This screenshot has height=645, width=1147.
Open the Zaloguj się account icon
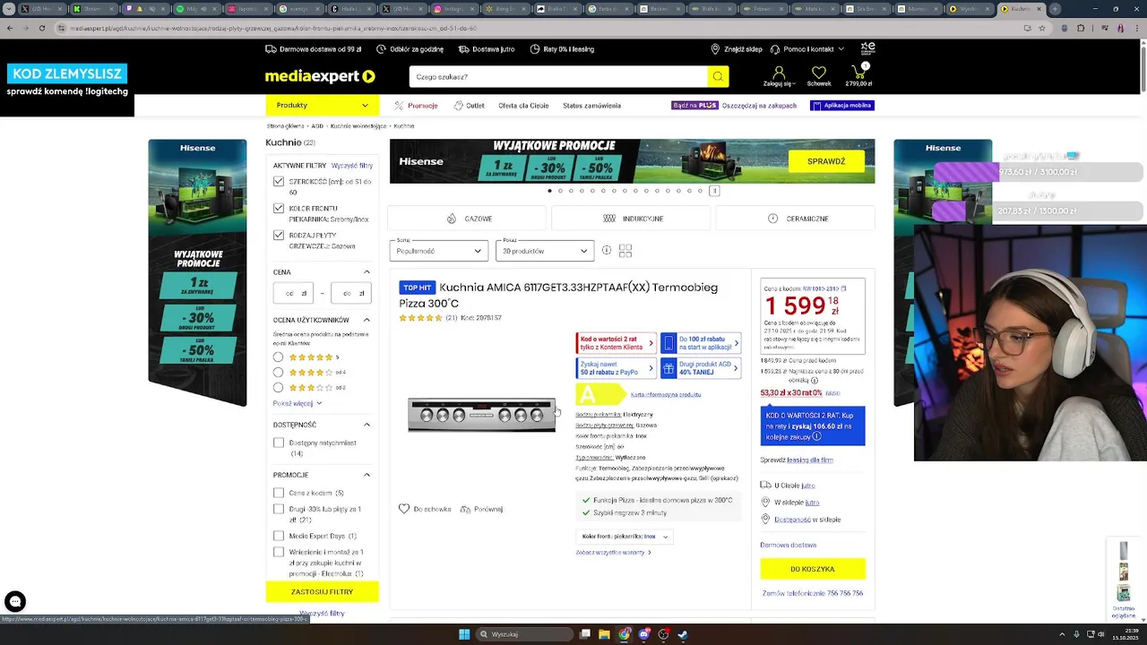(x=779, y=72)
